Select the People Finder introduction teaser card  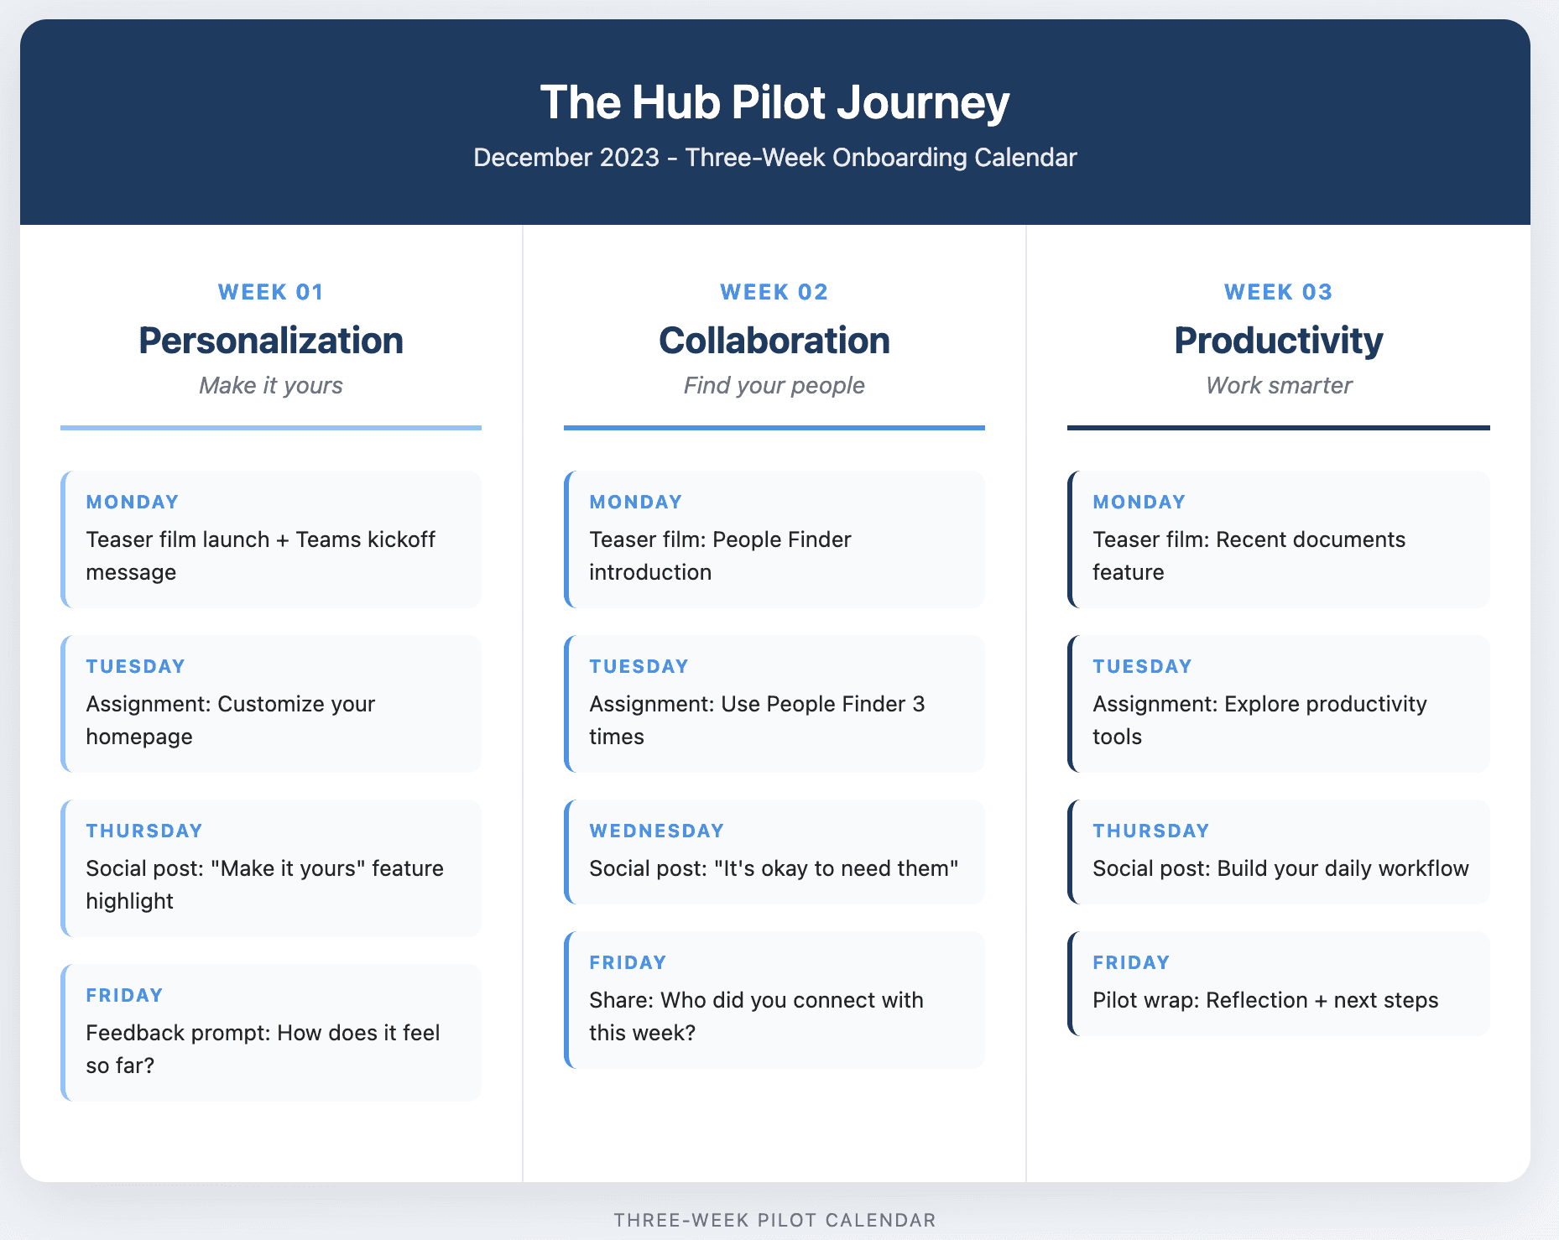click(774, 539)
